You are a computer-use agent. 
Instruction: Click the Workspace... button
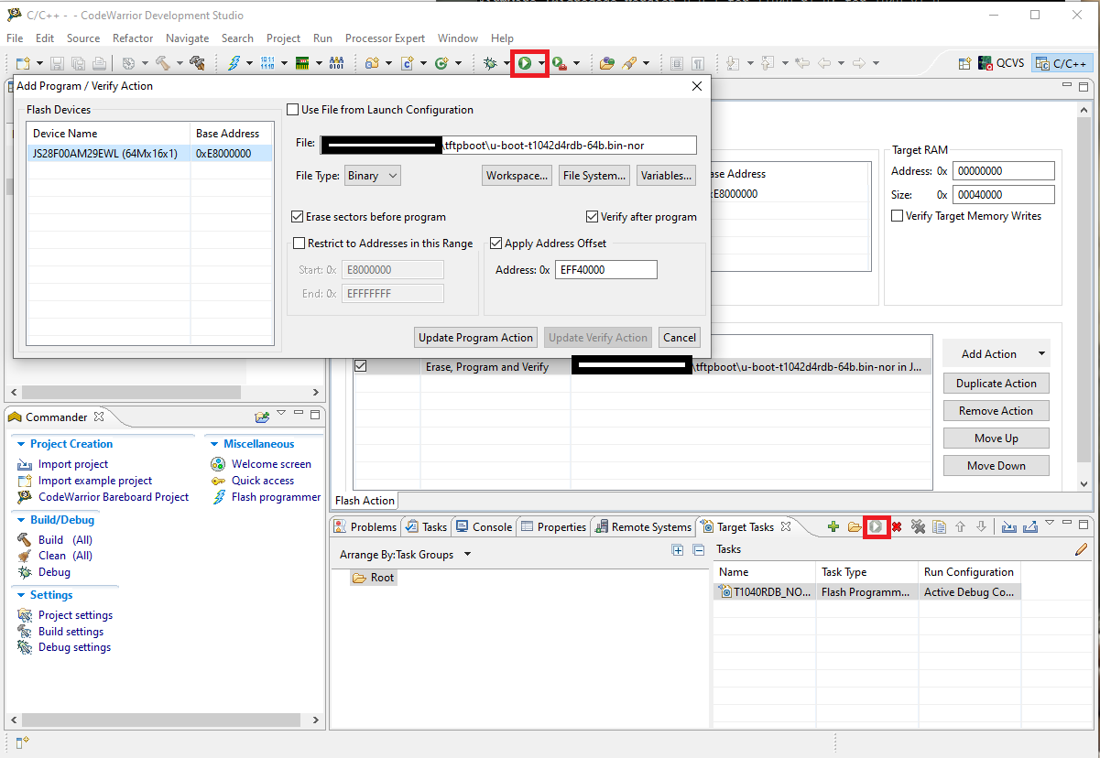pyautogui.click(x=517, y=176)
